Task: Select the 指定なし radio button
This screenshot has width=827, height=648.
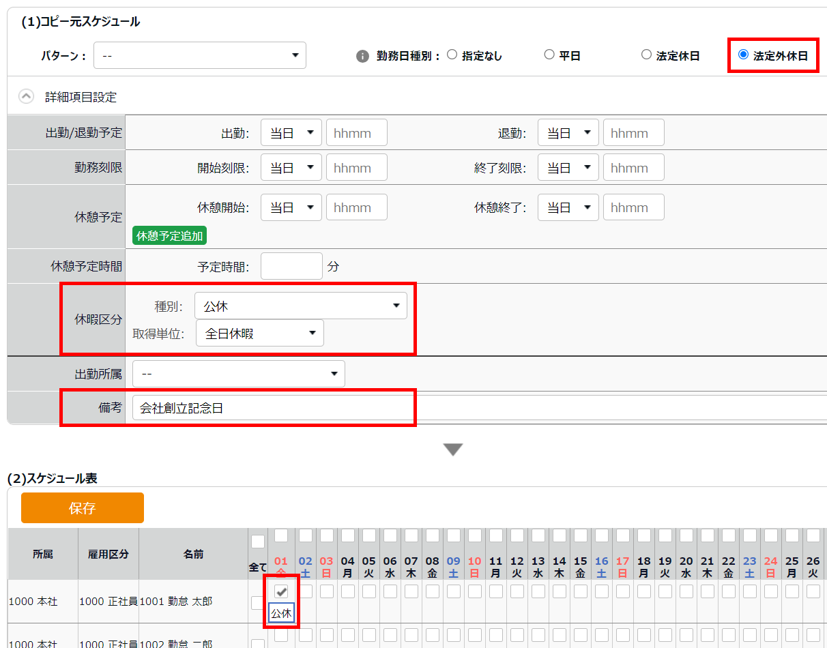Action: pyautogui.click(x=452, y=55)
